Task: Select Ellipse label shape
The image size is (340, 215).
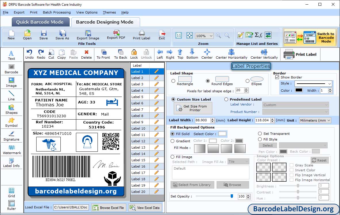Action: pyautogui.click(x=247, y=81)
